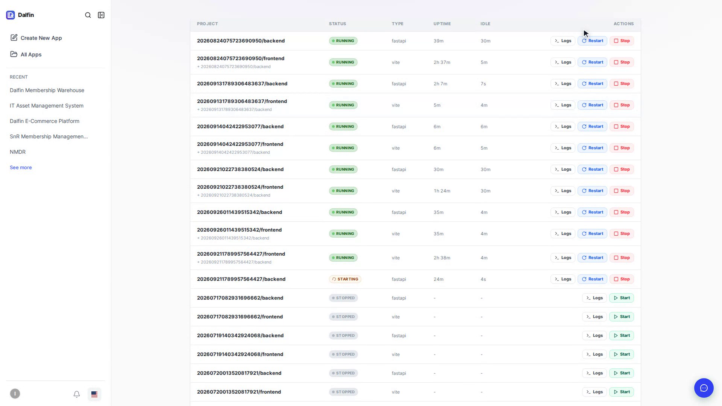Stop the 20260926011439515342/frontend process
This screenshot has width=722, height=406.
coord(622,233)
